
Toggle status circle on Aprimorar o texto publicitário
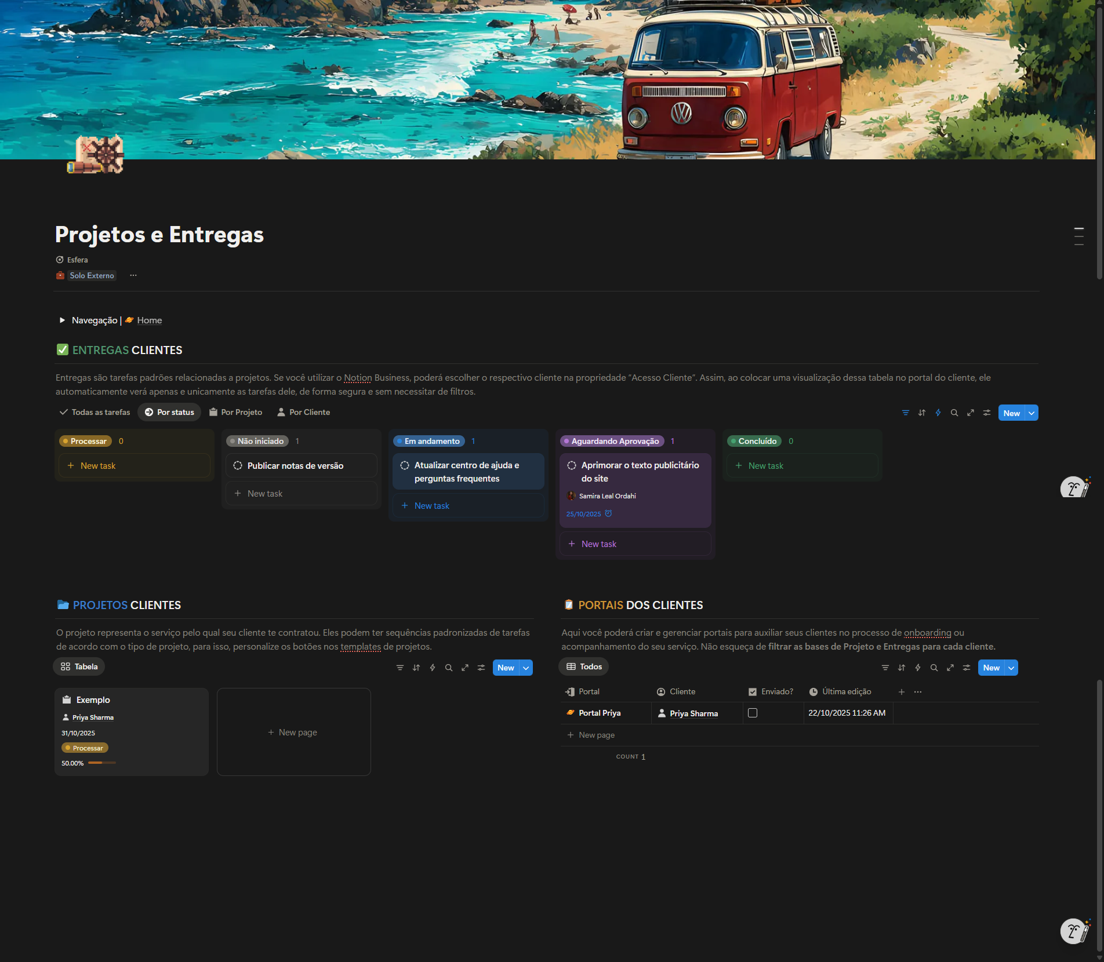(x=572, y=465)
